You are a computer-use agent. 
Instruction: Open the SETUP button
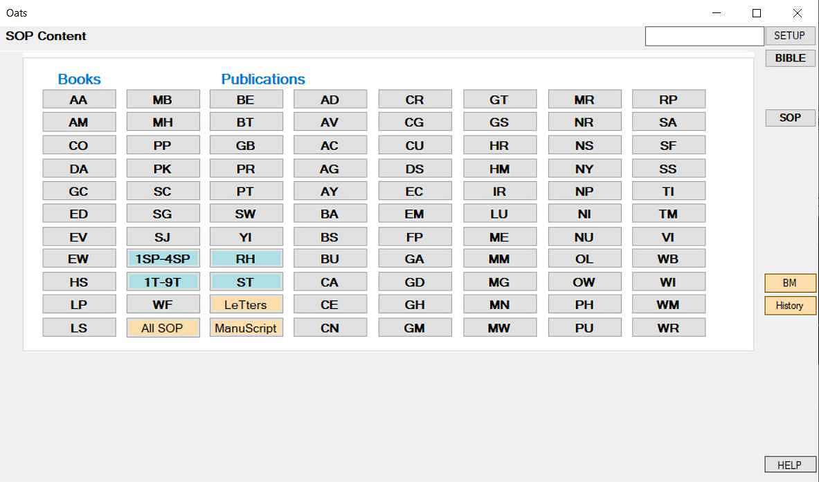coord(791,35)
